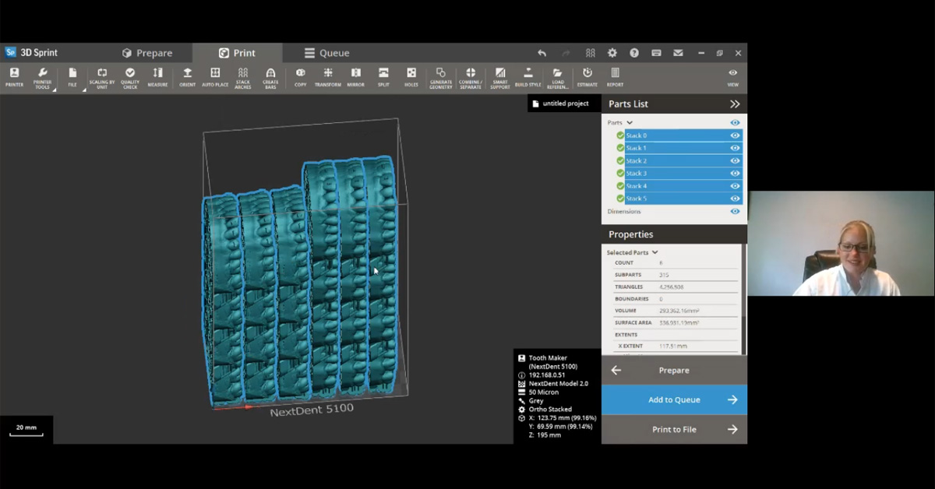This screenshot has height=489, width=935.
Task: Switch to the Print tab
Action: (x=237, y=53)
